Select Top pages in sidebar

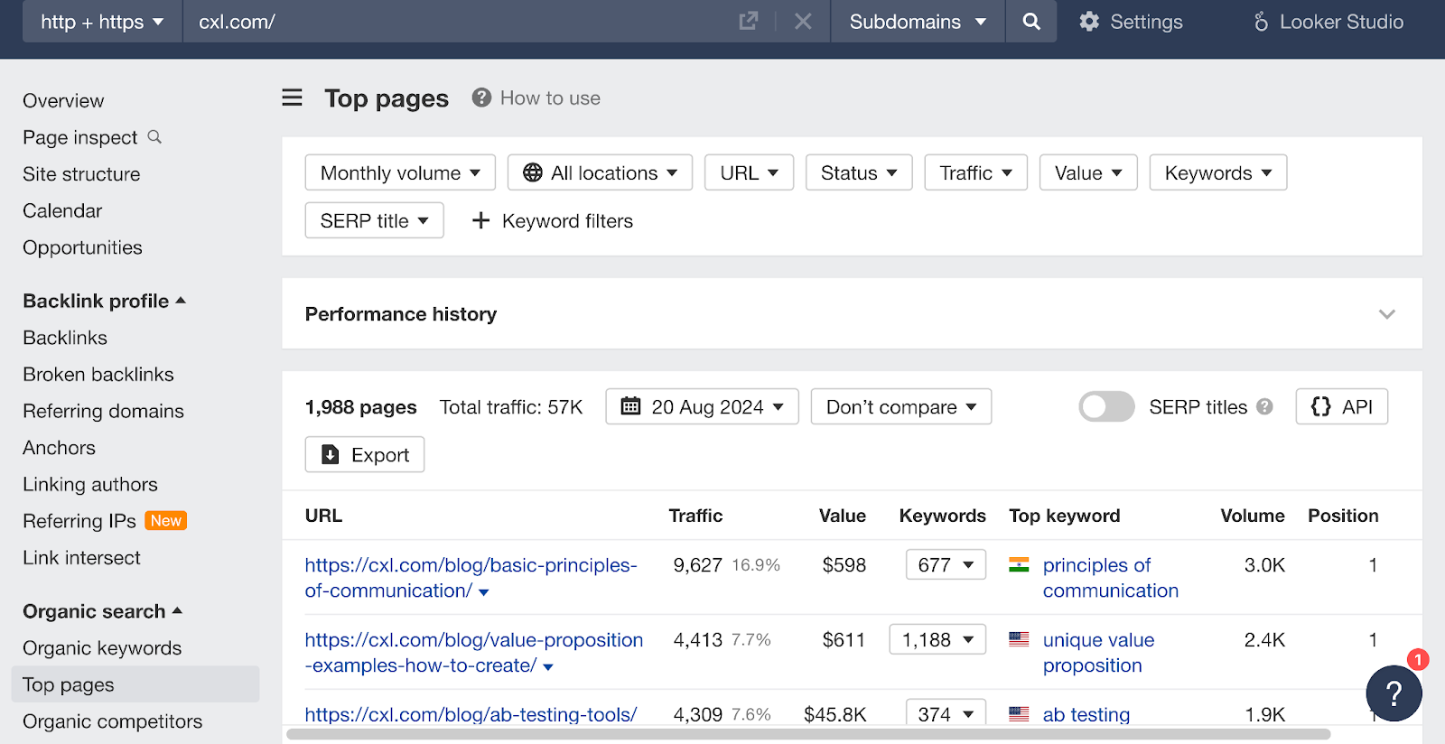pyautogui.click(x=135, y=684)
